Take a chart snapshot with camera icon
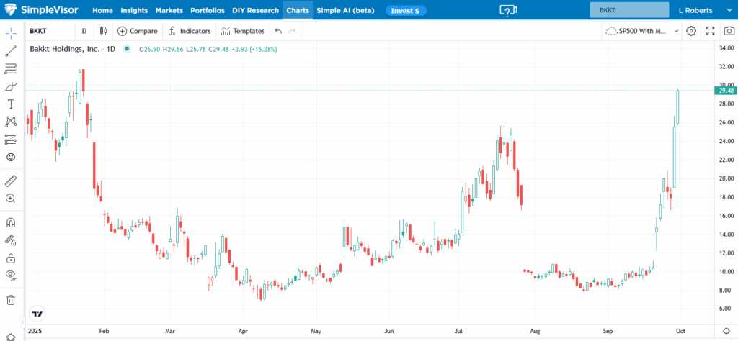Screen dimensions: 738x341 [729, 31]
